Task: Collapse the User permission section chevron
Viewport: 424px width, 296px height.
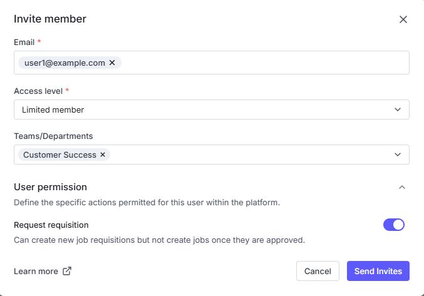Action: pyautogui.click(x=402, y=187)
